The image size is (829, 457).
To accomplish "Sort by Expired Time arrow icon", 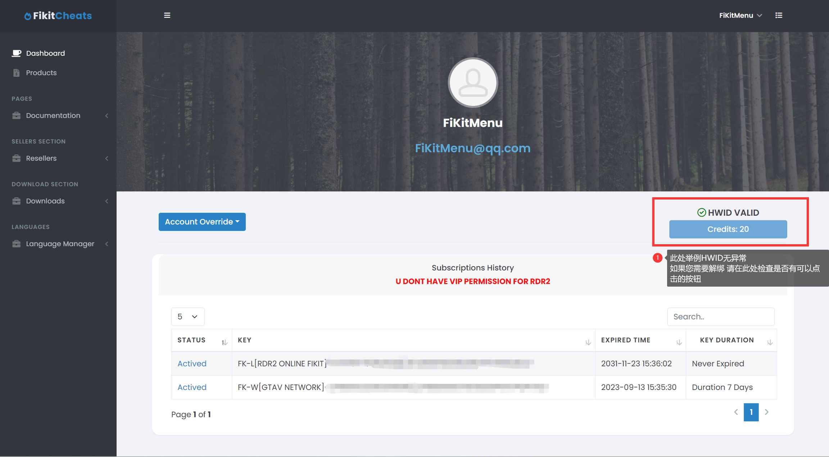I will pos(679,342).
